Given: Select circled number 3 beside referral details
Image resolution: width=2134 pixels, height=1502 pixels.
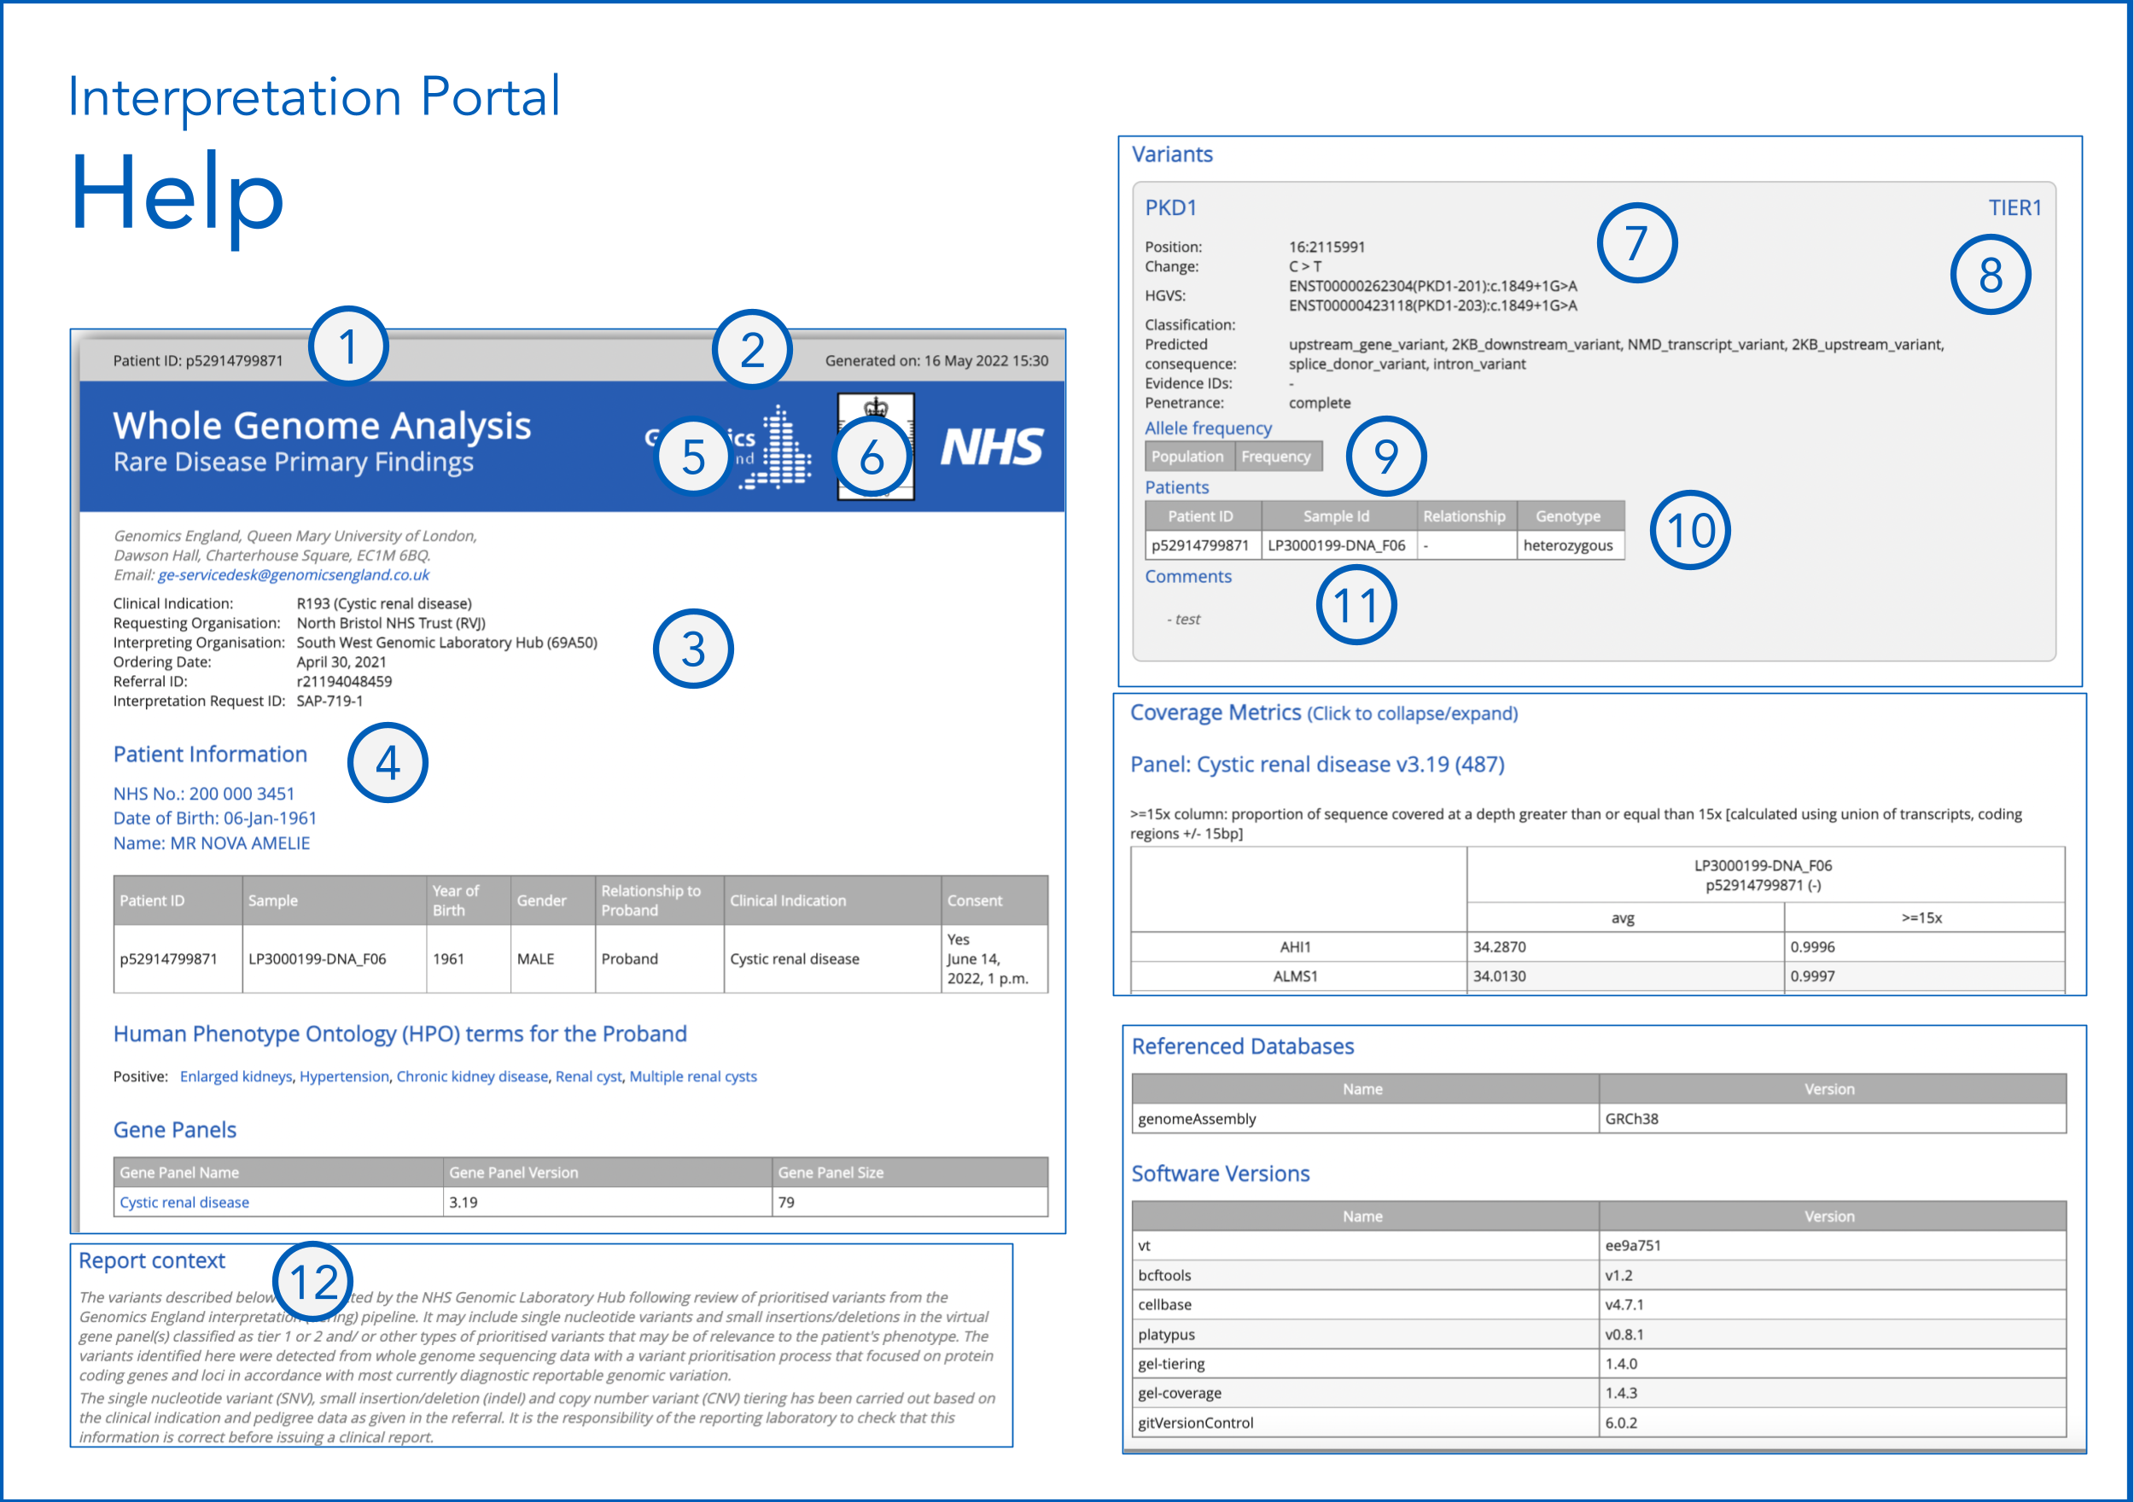Looking at the screenshot, I should click(x=692, y=649).
